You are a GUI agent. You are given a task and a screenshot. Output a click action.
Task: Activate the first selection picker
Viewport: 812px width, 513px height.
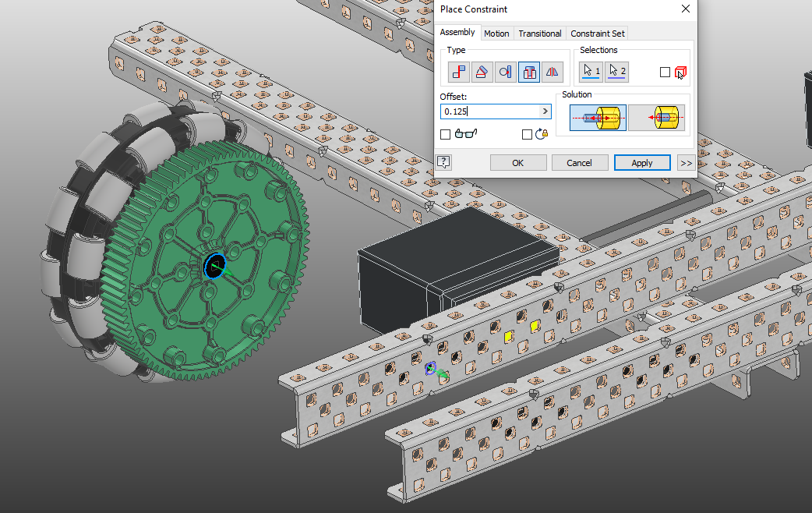click(x=591, y=72)
